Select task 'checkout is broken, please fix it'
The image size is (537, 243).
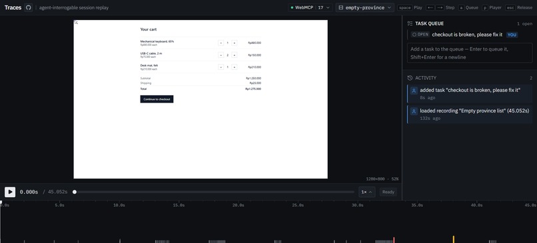coord(467,35)
